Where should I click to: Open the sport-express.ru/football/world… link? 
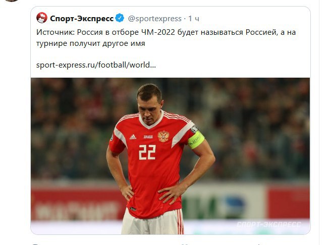(x=96, y=65)
